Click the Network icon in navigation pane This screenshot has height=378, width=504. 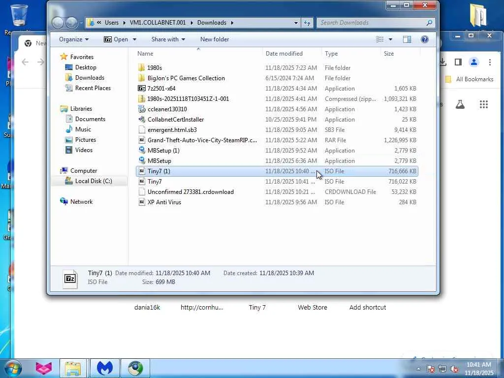(64, 201)
